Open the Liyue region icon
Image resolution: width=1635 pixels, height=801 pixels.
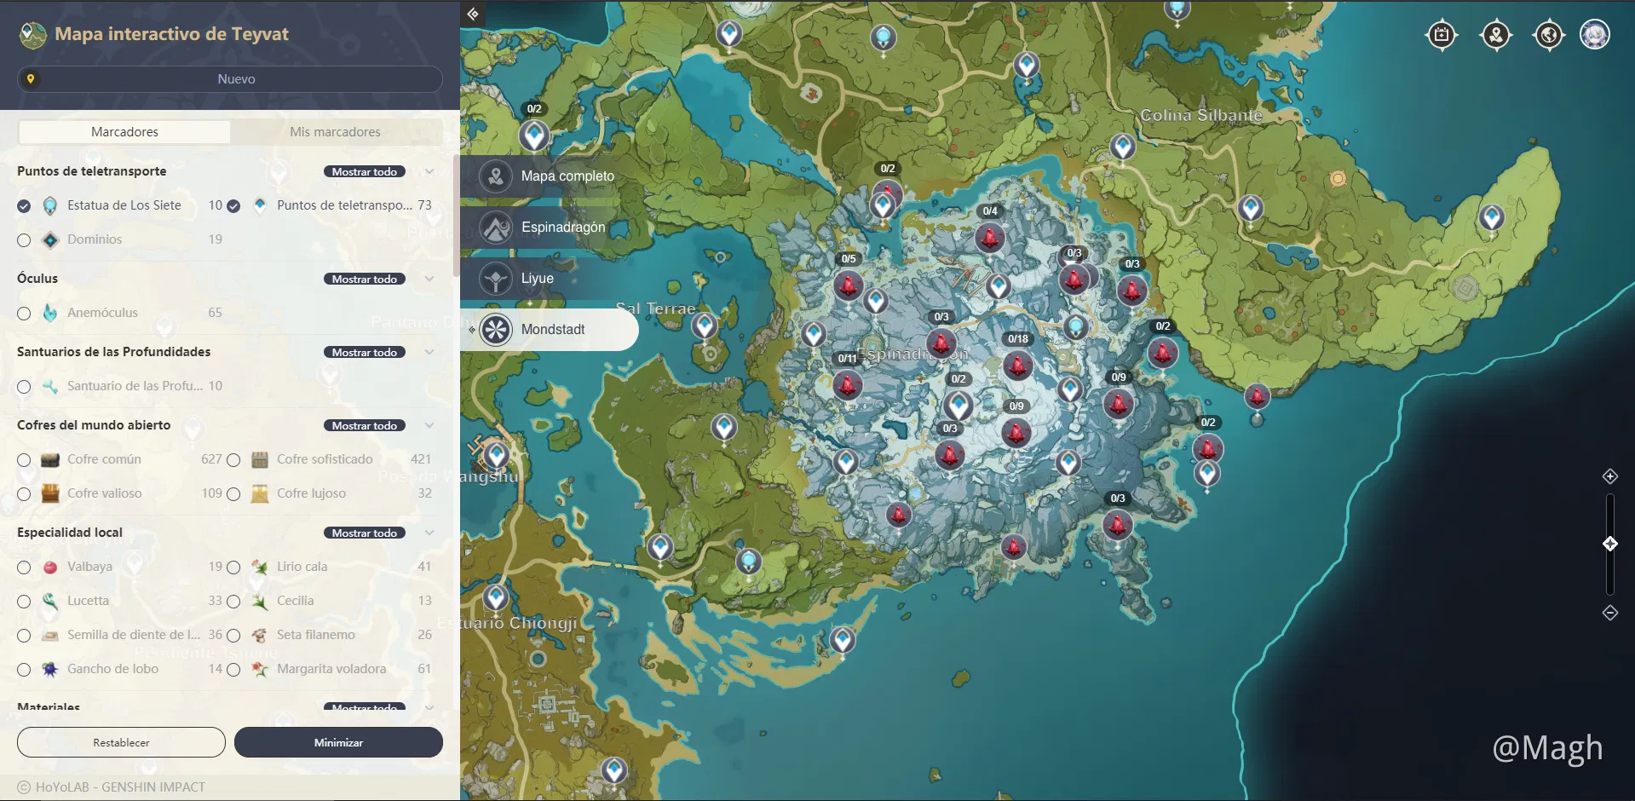pyautogui.click(x=495, y=279)
